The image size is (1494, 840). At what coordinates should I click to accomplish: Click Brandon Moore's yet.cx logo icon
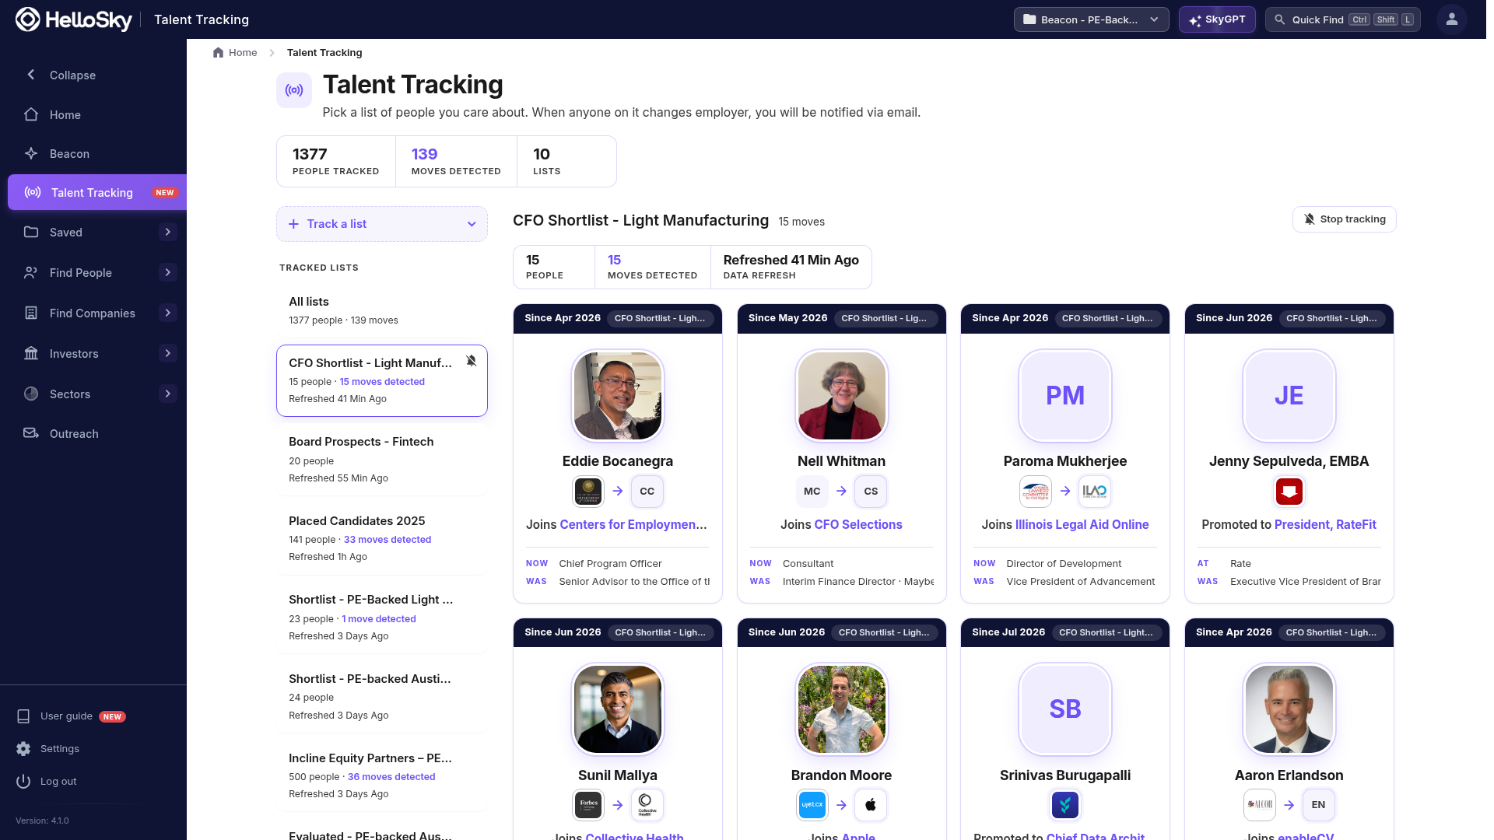point(812,805)
